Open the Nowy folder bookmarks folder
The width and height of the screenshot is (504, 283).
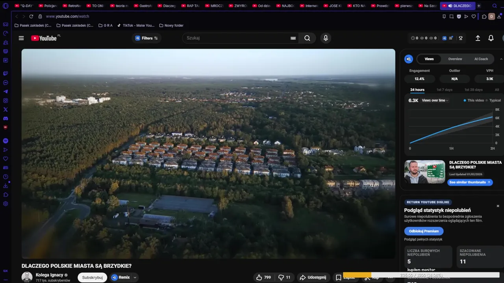click(171, 26)
